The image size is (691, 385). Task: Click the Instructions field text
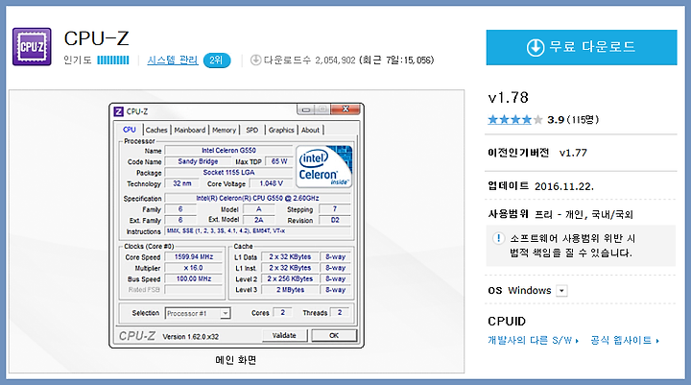click(x=258, y=231)
